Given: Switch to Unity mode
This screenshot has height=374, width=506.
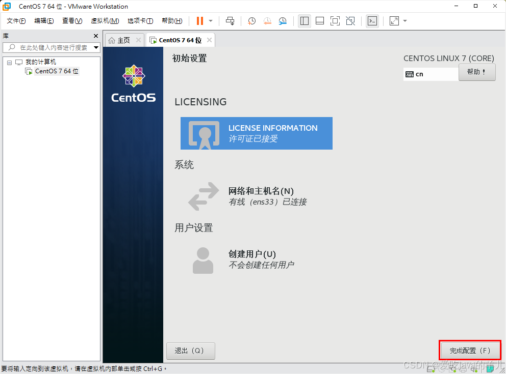Looking at the screenshot, I should pos(350,21).
